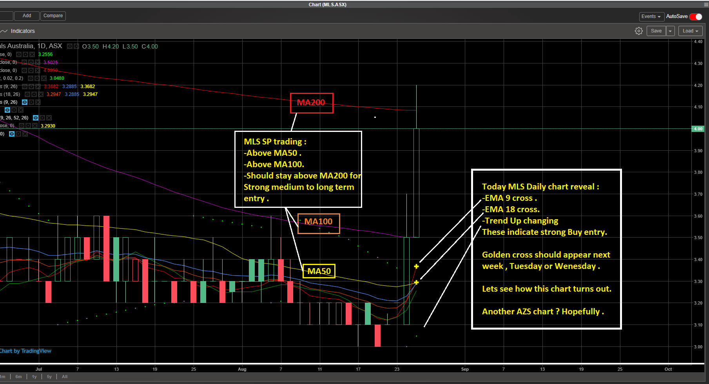The image size is (709, 384).
Task: Open the Load dropdown
Action: click(x=690, y=31)
